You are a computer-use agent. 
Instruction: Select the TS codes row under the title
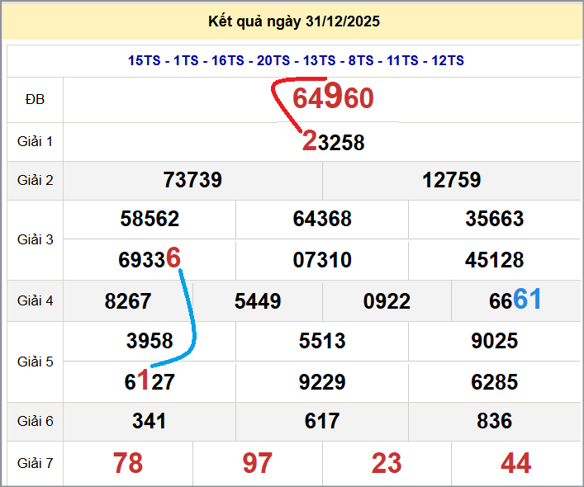coord(296,60)
